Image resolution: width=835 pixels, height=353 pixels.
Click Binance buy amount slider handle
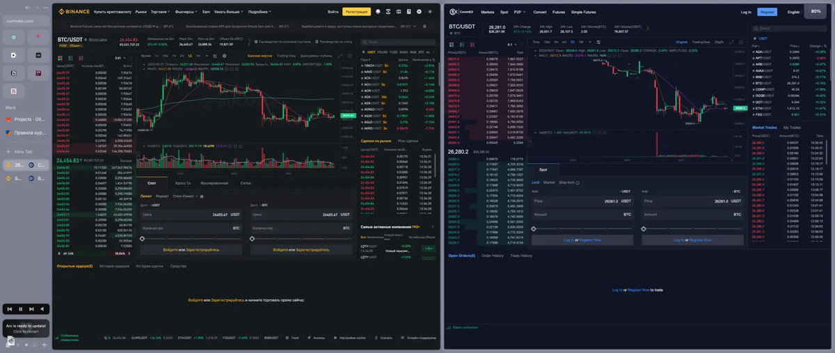pyautogui.click(x=143, y=239)
